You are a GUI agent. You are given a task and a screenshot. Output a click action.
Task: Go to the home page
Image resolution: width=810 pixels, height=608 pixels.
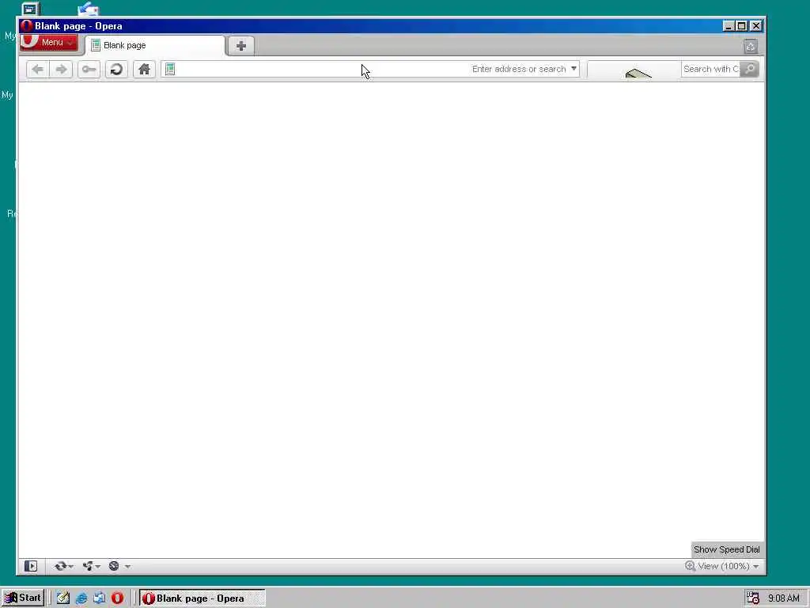click(x=144, y=70)
